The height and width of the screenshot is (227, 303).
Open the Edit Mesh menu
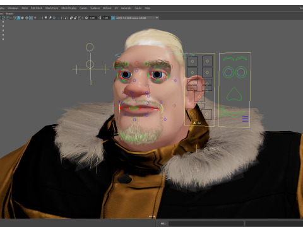point(37,8)
